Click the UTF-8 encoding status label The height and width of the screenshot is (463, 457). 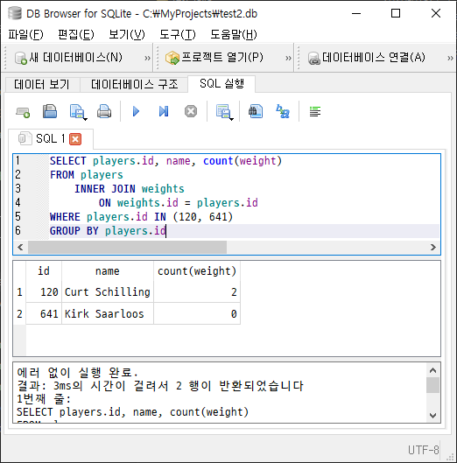pyautogui.click(x=424, y=450)
